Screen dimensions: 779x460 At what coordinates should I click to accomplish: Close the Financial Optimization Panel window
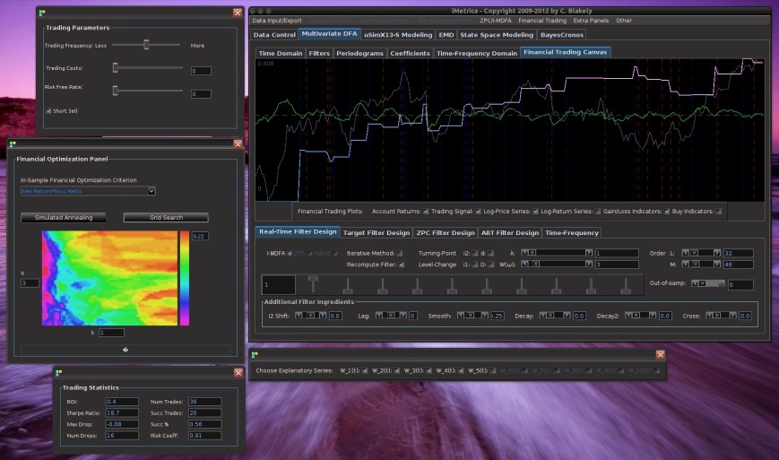point(237,143)
